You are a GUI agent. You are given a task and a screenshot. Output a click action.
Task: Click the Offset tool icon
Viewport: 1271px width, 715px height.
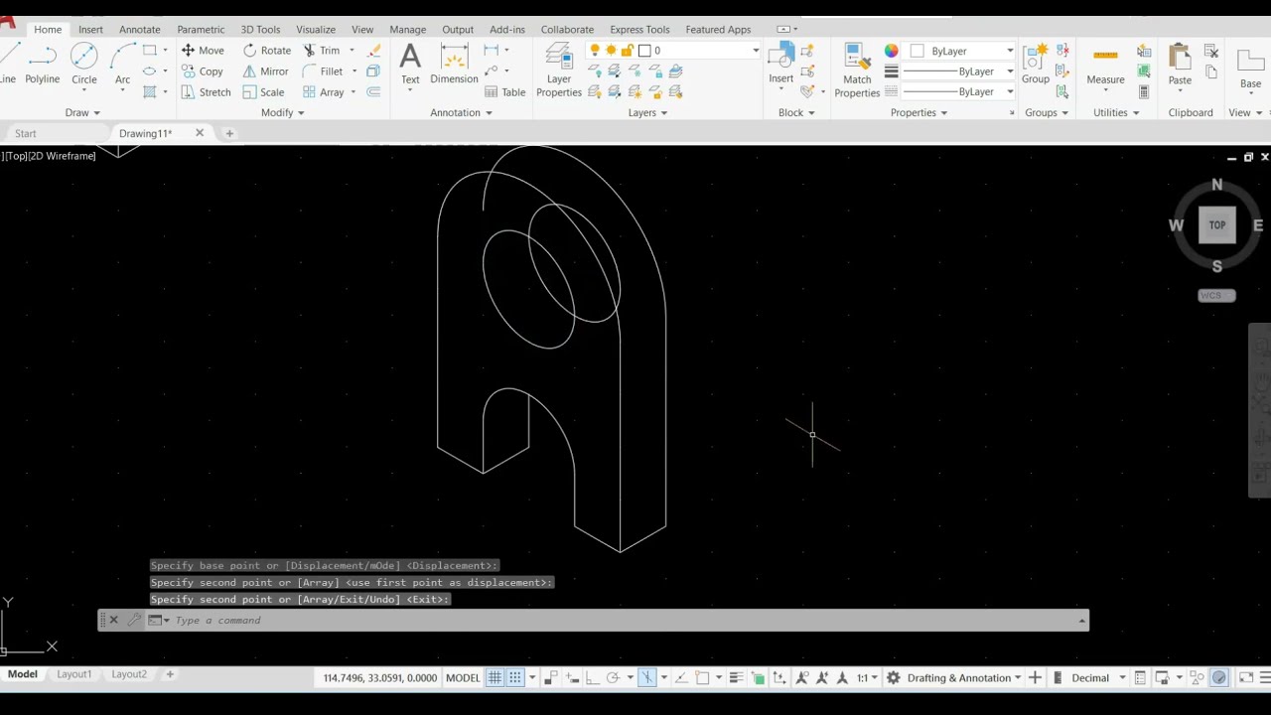[x=373, y=92]
